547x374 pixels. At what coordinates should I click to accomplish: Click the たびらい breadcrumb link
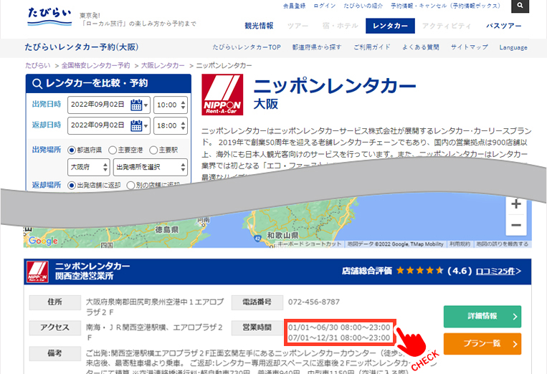[38, 65]
